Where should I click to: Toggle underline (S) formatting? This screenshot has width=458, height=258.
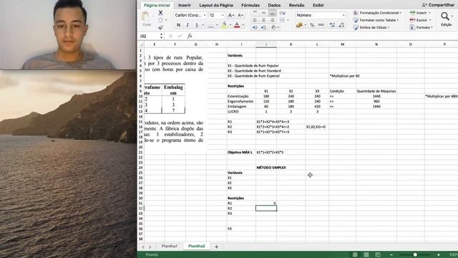point(197,25)
